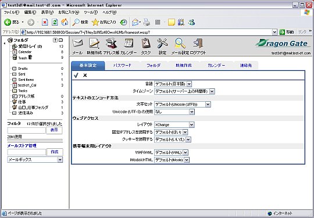Empty Trash via the trash can icon

pyautogui.click(x=30, y=58)
